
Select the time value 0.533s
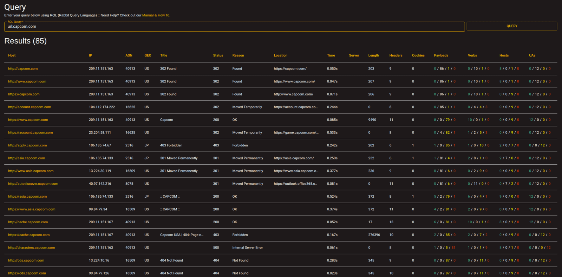[332, 133]
